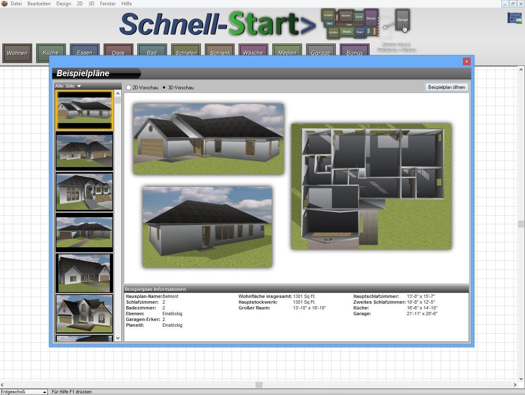525x395 pixels.
Task: Open the 3D menu
Action: [91, 3]
